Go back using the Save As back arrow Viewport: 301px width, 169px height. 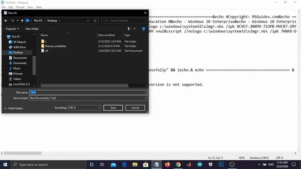(6, 21)
